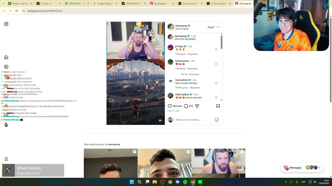The width and height of the screenshot is (332, 186).
Task: Unmute the reel video audio
Action: (x=160, y=120)
